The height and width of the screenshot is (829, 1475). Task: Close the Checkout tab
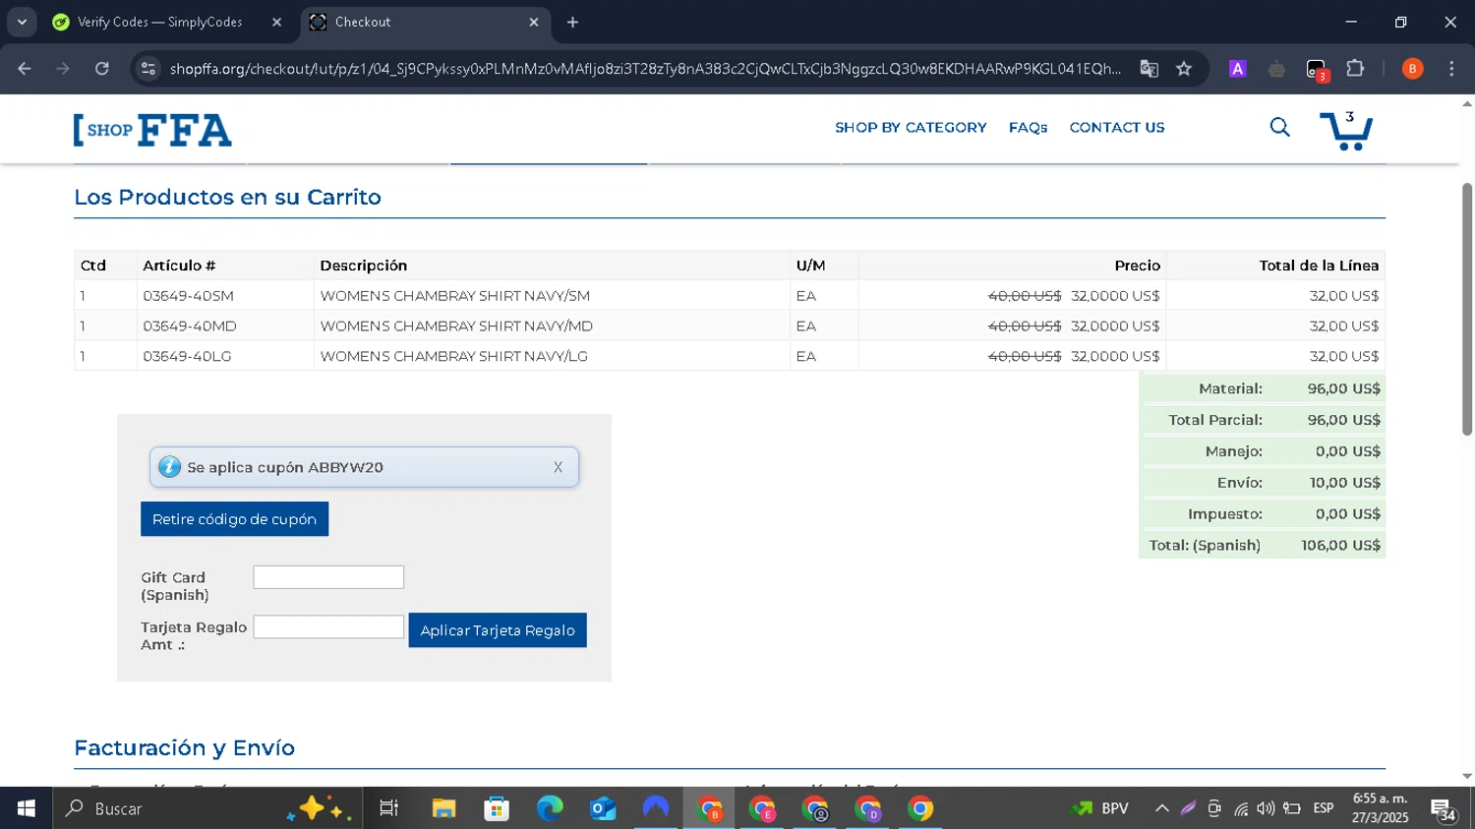(534, 22)
